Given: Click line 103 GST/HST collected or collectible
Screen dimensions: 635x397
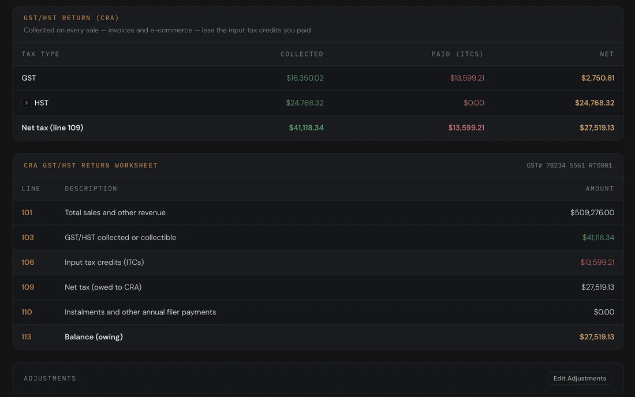Looking at the screenshot, I should click(x=318, y=238).
